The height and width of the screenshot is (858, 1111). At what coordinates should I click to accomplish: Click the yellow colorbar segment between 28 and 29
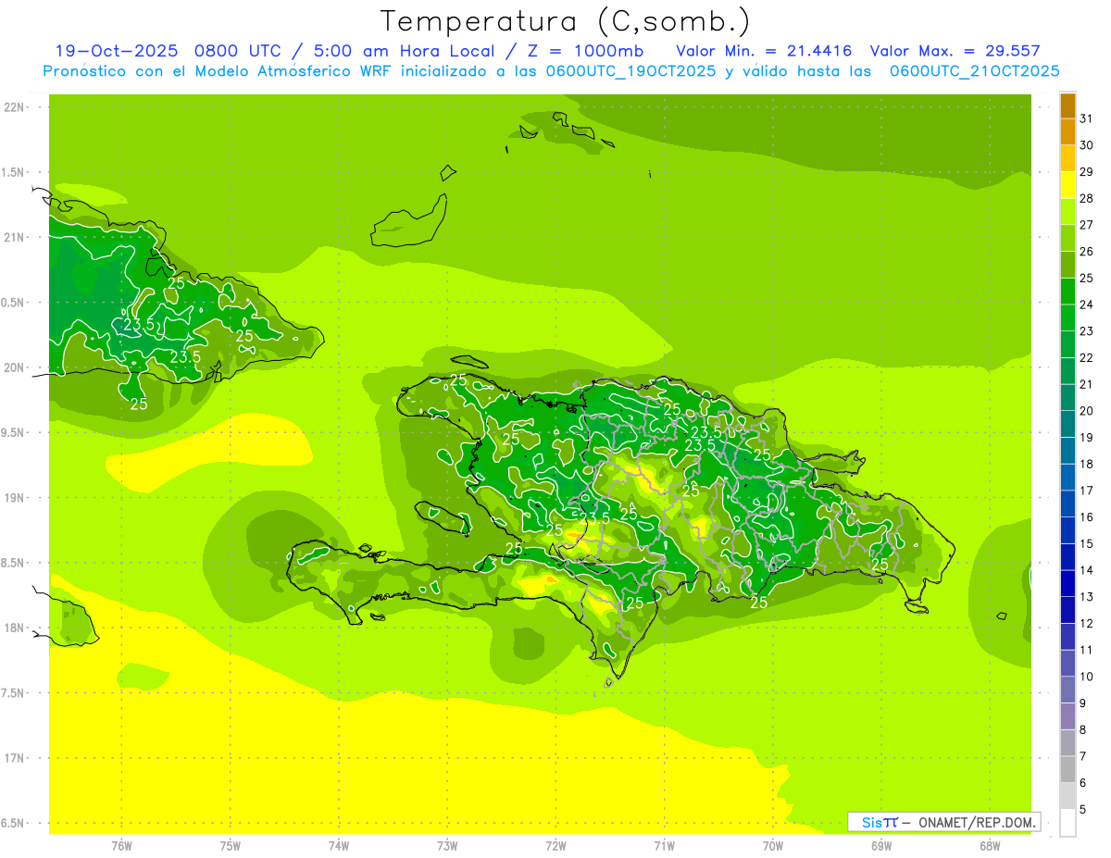click(x=1067, y=185)
